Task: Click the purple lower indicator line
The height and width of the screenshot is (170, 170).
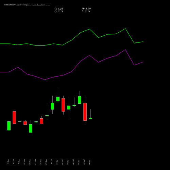Action: pyautogui.click(x=72, y=72)
